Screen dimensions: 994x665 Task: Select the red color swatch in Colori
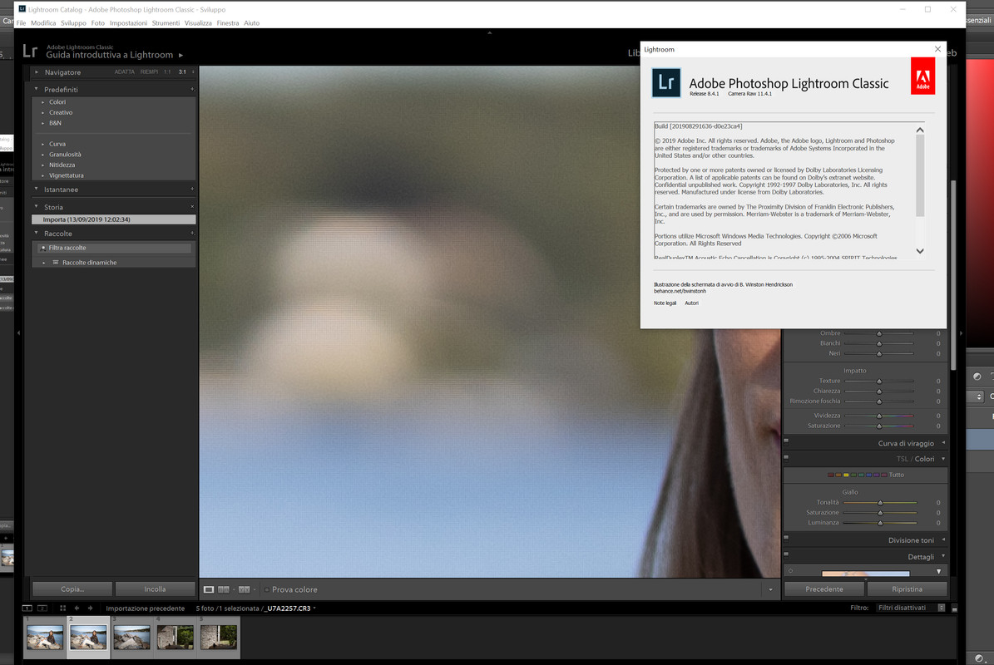click(x=830, y=475)
